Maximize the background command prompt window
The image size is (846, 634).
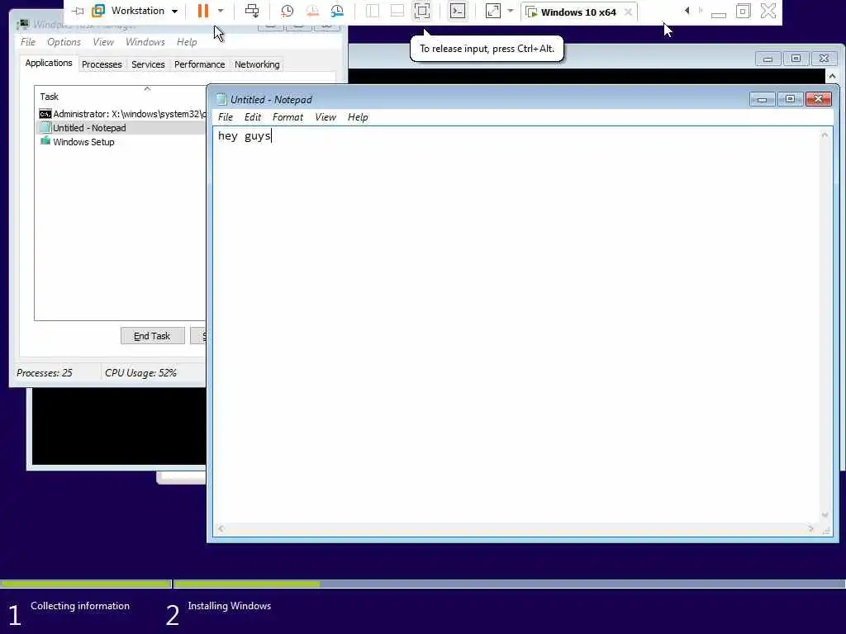click(796, 59)
